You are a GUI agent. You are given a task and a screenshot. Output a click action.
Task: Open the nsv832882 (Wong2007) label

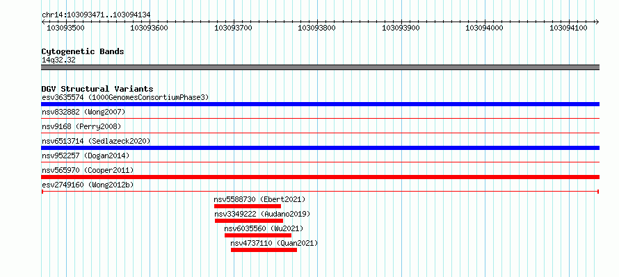point(83,112)
